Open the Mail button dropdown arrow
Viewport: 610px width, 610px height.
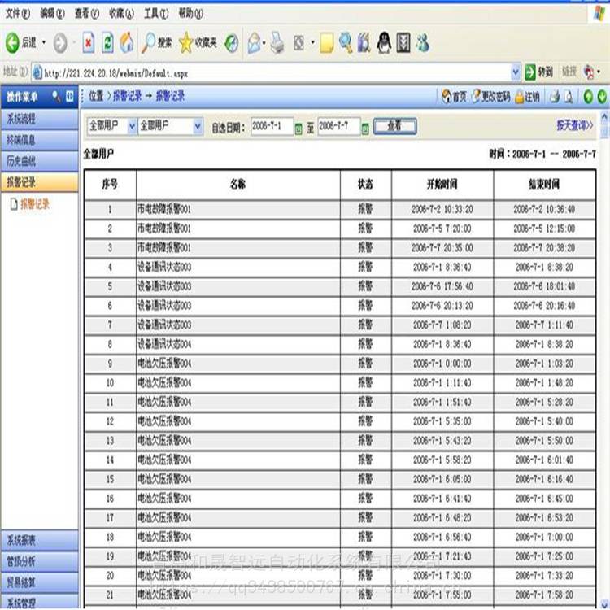pyautogui.click(x=264, y=43)
